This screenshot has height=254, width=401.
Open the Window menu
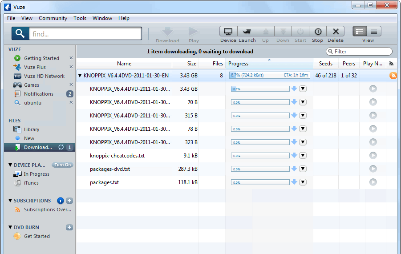(x=102, y=18)
